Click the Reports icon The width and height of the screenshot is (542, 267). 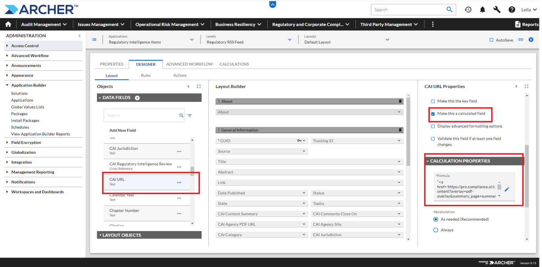coord(518,24)
